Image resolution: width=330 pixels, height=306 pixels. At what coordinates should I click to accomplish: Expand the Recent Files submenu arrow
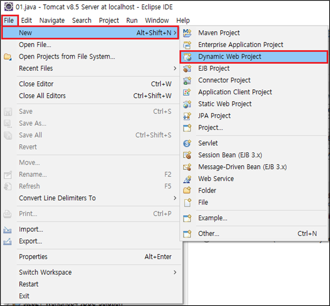point(175,68)
